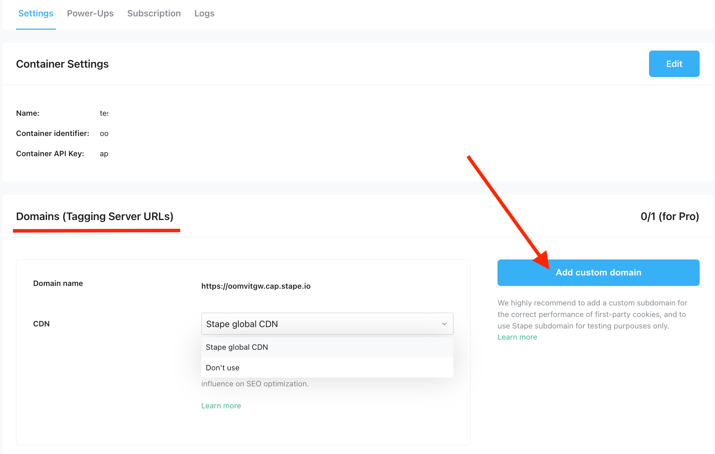Click the chevron on the CDN selector
The image size is (715, 454).
point(444,324)
